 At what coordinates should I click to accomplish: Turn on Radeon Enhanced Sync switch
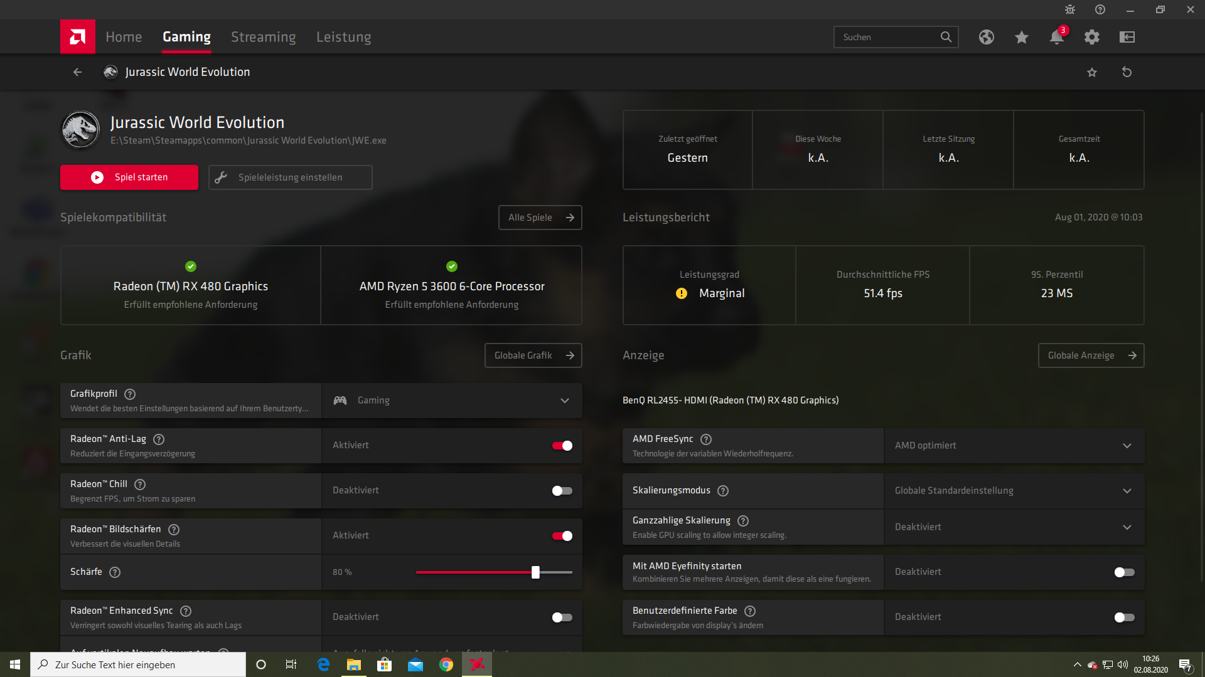coord(562,617)
